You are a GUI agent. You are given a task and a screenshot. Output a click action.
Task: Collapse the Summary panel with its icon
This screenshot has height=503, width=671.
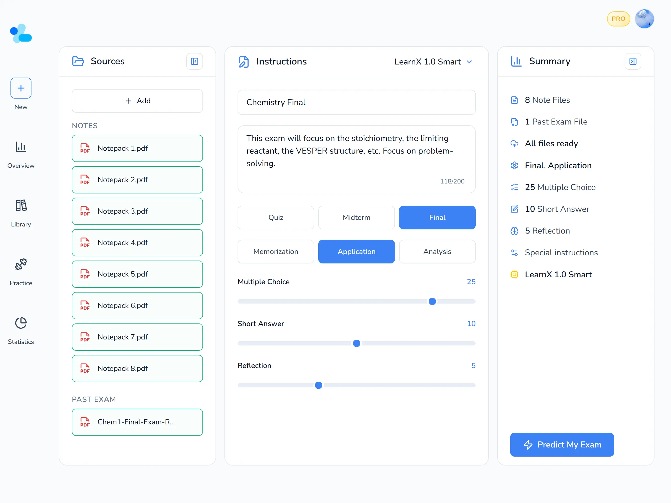[x=633, y=62]
